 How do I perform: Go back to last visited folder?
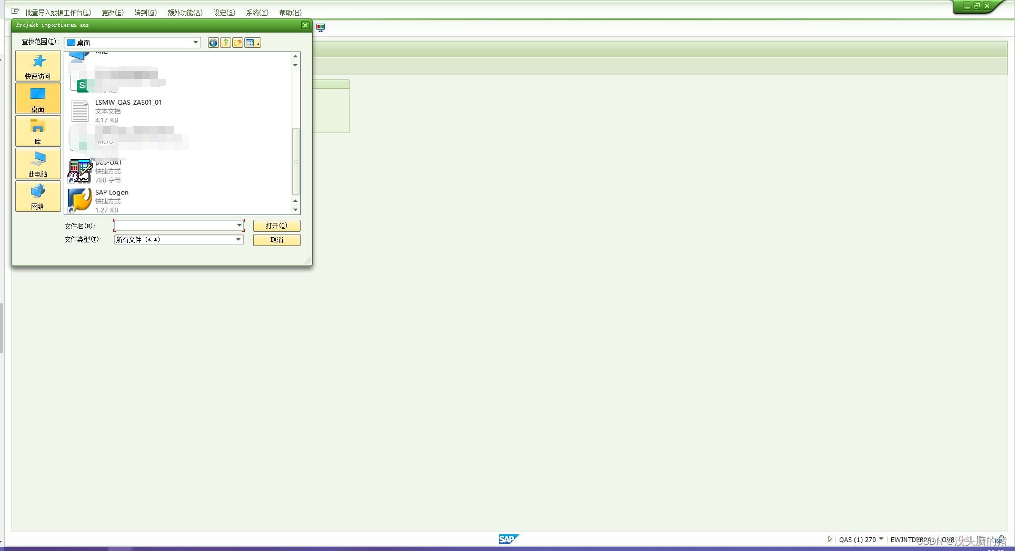pos(213,43)
